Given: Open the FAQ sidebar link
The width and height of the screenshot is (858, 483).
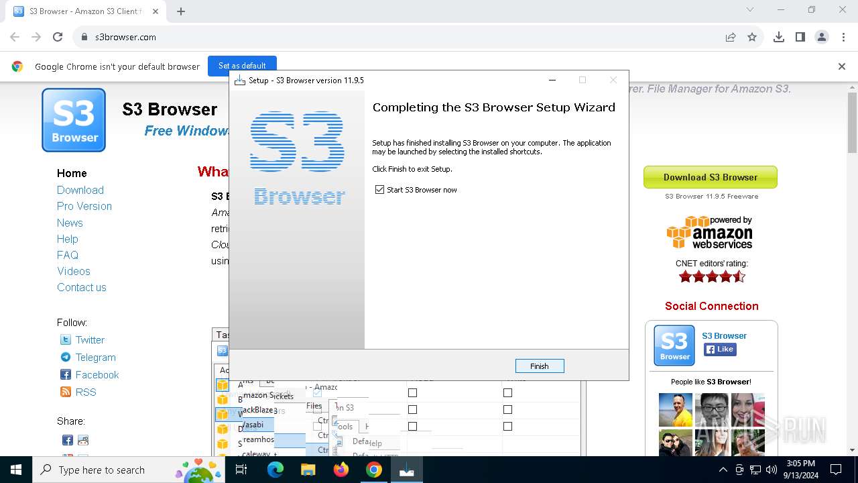Looking at the screenshot, I should pyautogui.click(x=68, y=255).
